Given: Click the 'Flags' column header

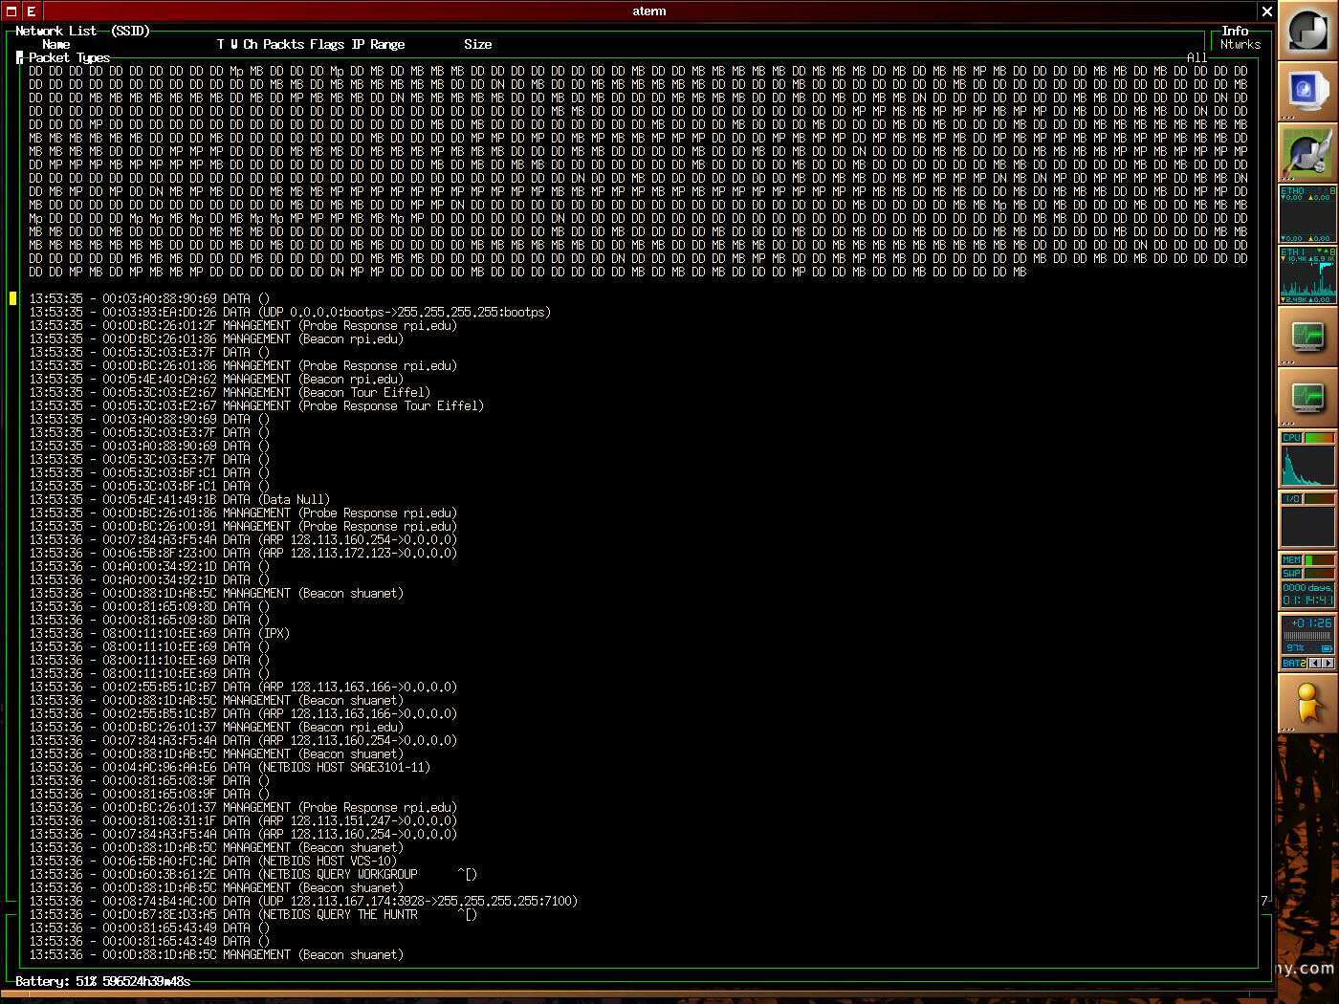Looking at the screenshot, I should 327,44.
